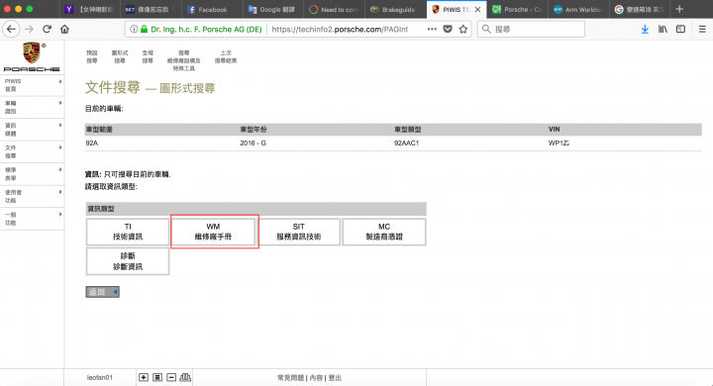Click the browser forward arrow
The image size is (713, 386).
pyautogui.click(x=29, y=29)
